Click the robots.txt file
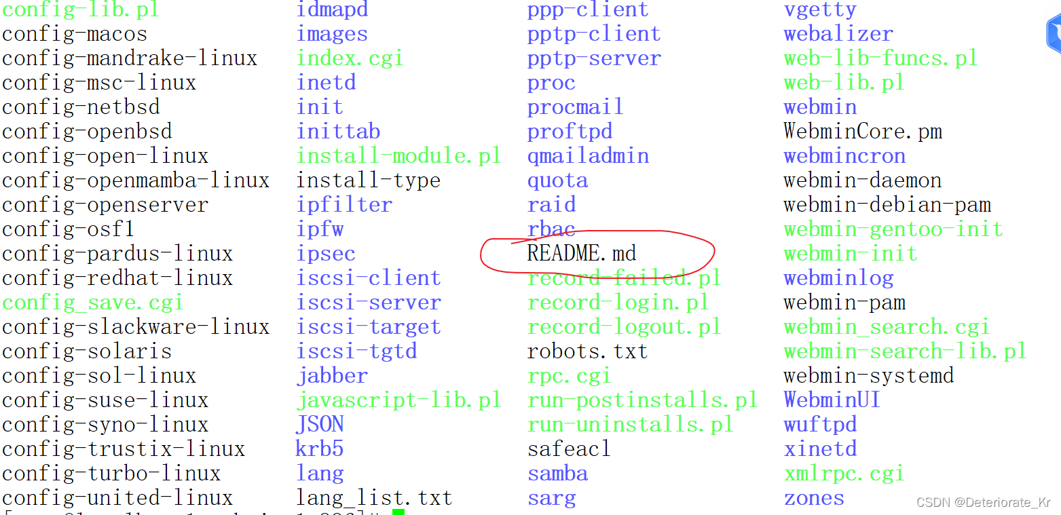Viewport: 1061px width, 515px height. (588, 351)
